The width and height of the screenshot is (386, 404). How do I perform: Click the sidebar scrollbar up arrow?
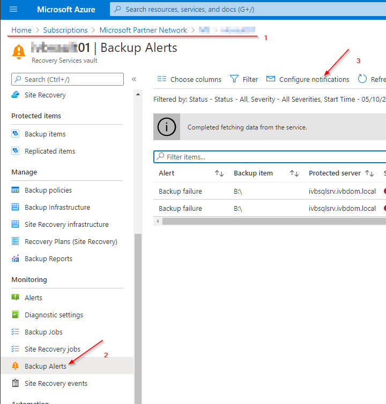pyautogui.click(x=138, y=94)
